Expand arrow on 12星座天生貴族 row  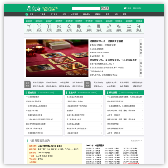pos(102,133)
